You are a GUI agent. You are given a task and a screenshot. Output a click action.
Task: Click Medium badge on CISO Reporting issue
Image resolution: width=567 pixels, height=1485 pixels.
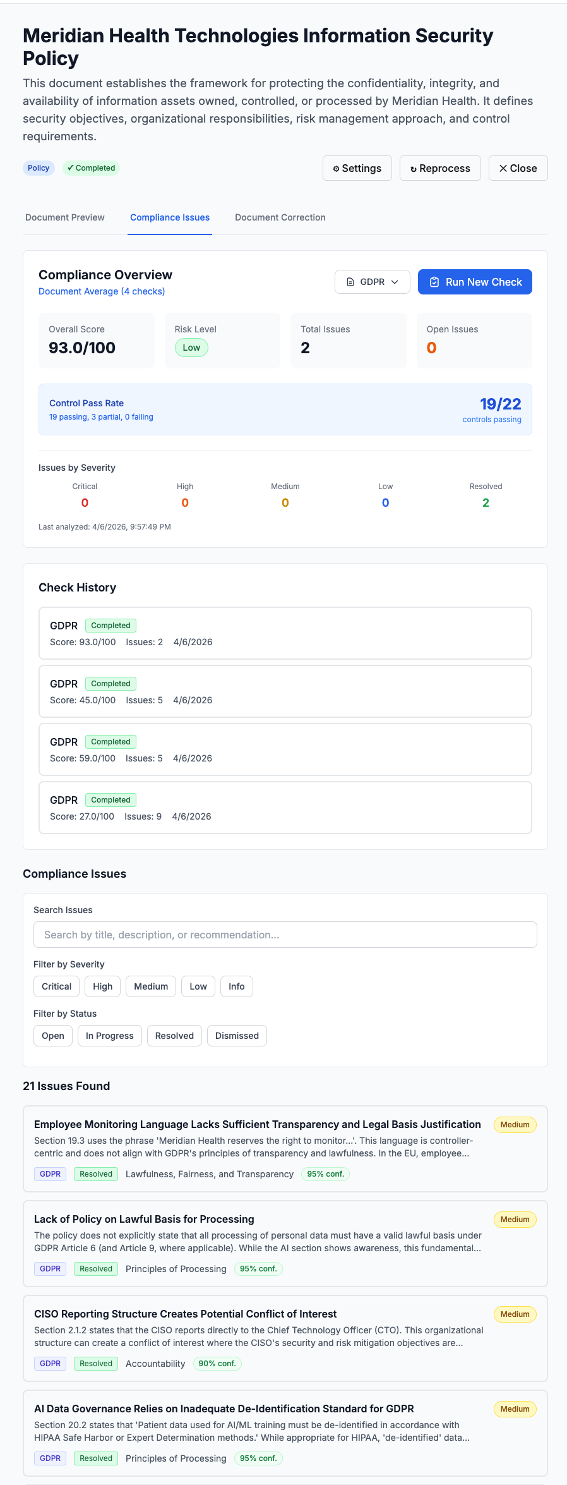pos(515,1314)
